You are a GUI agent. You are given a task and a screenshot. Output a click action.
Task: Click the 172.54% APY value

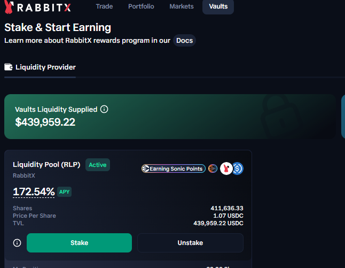pyautogui.click(x=34, y=192)
